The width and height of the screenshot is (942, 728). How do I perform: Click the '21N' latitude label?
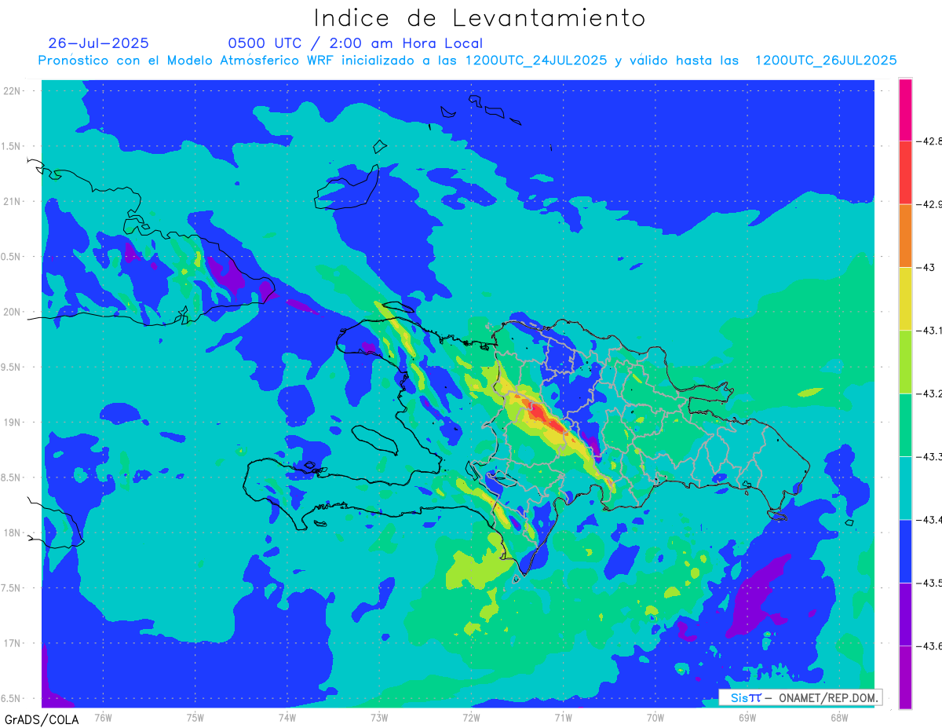click(13, 201)
